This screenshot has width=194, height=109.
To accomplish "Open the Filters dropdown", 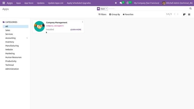I will (x=102, y=15).
